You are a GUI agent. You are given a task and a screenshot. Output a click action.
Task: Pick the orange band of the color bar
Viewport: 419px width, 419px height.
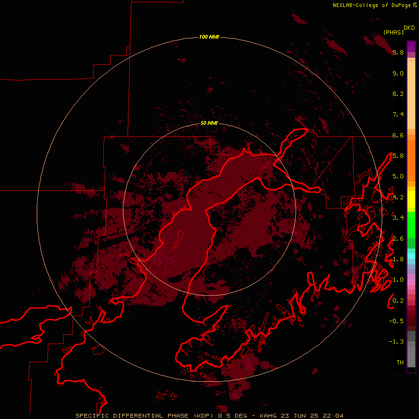click(411, 161)
